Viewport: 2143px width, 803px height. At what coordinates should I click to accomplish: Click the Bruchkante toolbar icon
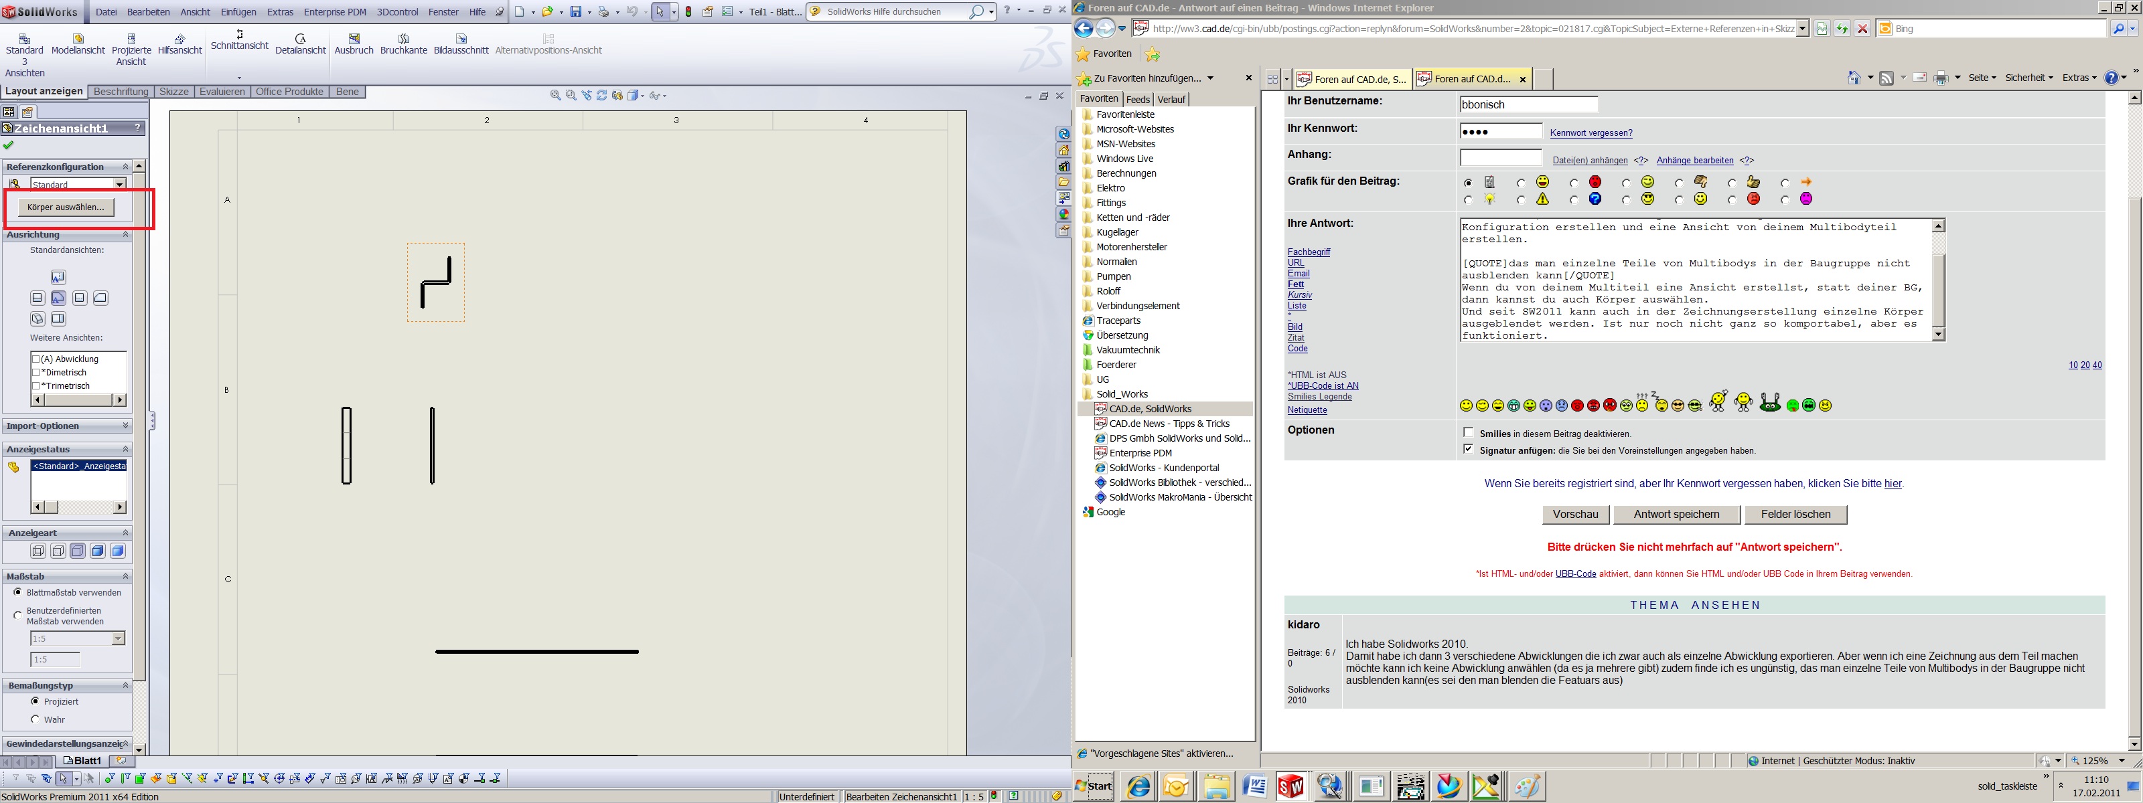point(403,39)
